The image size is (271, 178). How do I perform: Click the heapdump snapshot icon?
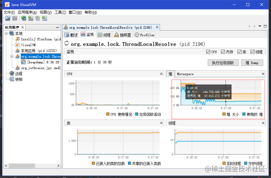23,62
